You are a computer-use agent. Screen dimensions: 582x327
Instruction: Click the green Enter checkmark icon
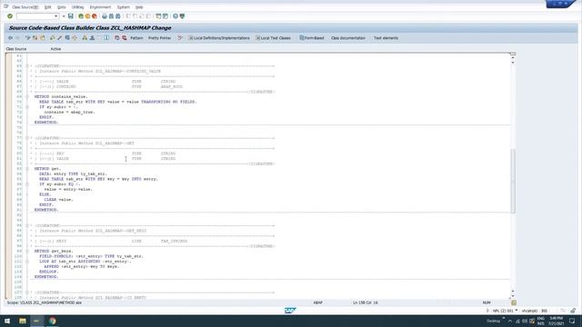point(10,16)
